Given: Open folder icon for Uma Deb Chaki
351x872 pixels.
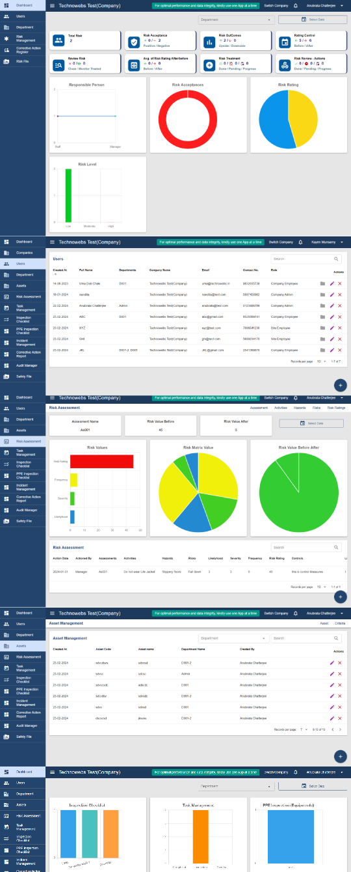Looking at the screenshot, I should [x=323, y=283].
